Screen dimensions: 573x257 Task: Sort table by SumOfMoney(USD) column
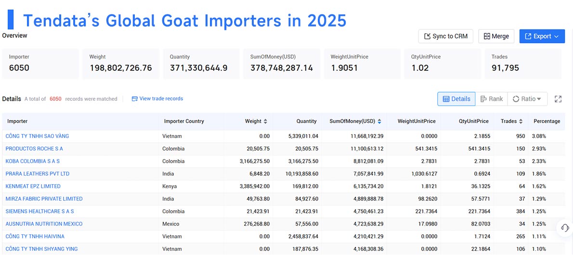(379, 121)
